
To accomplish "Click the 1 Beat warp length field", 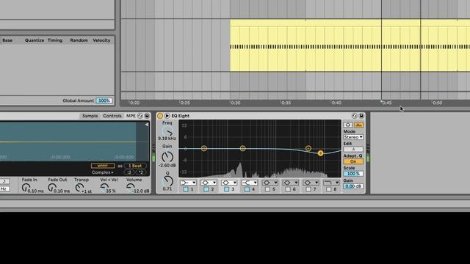I will [x=135, y=166].
